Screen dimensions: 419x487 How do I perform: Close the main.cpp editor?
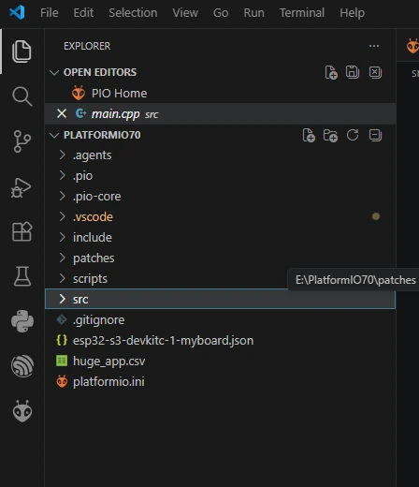pyautogui.click(x=62, y=113)
